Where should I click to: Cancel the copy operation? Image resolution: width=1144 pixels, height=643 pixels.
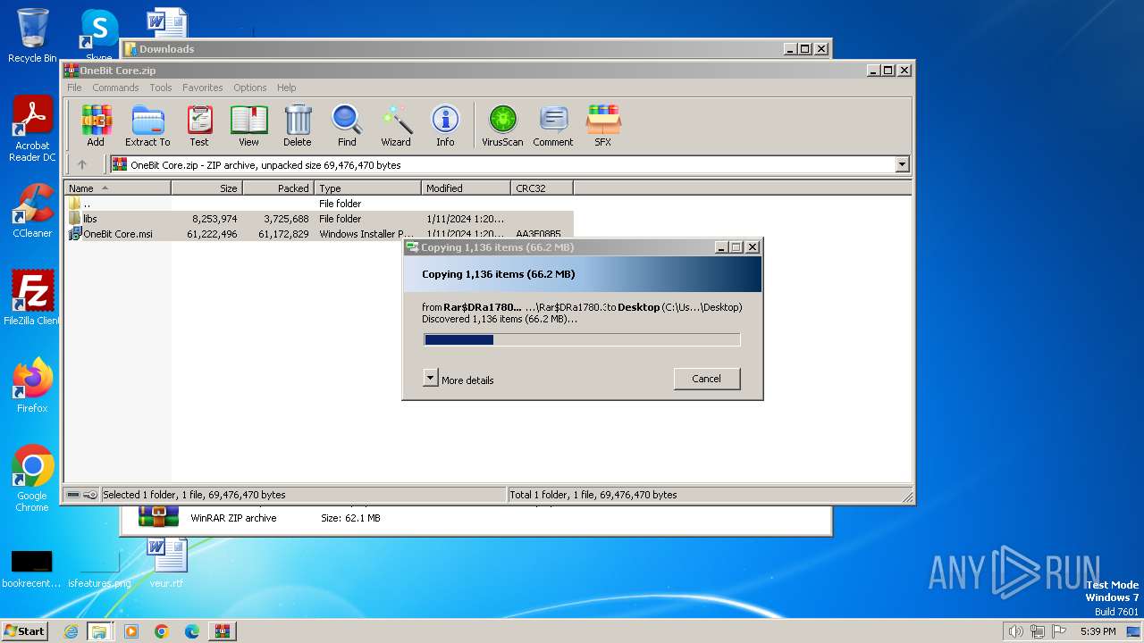click(707, 379)
